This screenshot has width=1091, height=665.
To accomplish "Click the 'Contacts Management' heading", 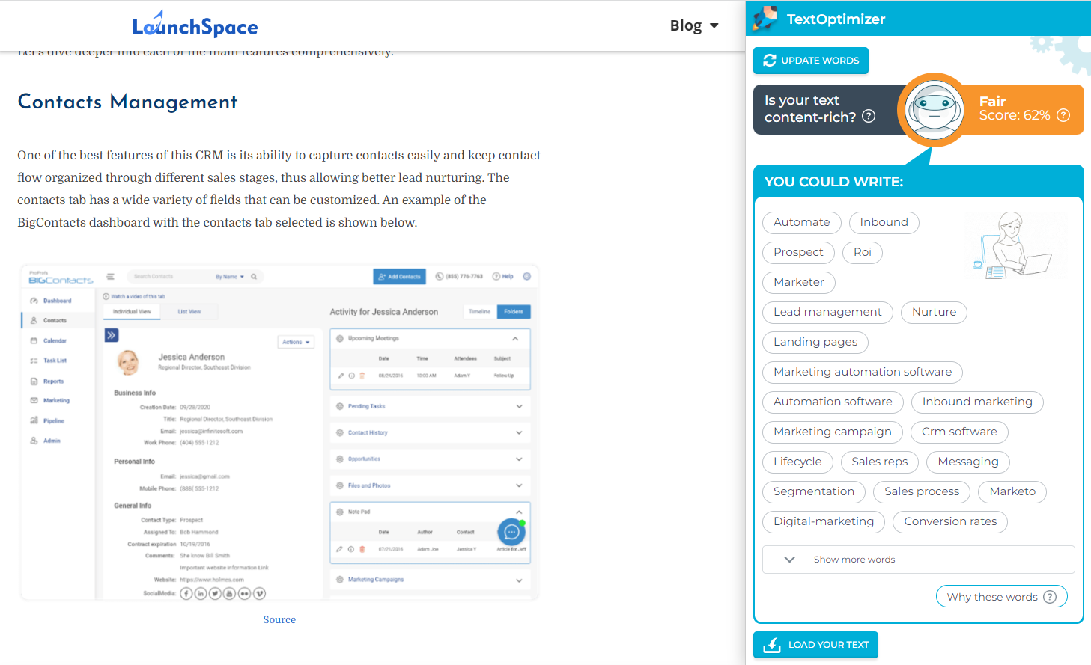I will click(x=127, y=102).
